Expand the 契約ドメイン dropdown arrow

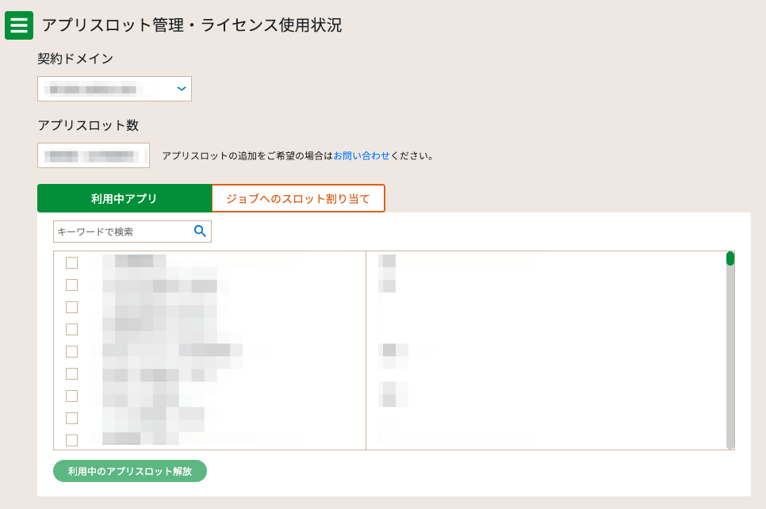click(x=182, y=89)
